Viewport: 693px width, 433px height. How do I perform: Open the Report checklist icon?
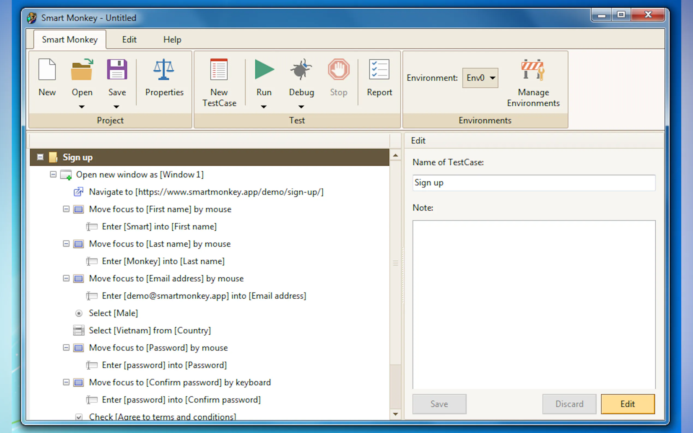pyautogui.click(x=379, y=69)
